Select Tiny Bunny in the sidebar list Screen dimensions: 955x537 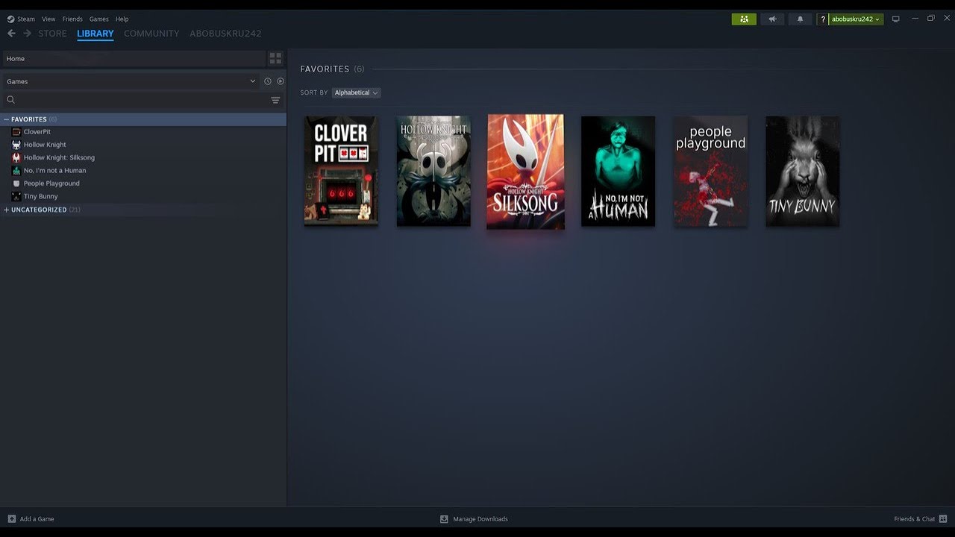[40, 196]
